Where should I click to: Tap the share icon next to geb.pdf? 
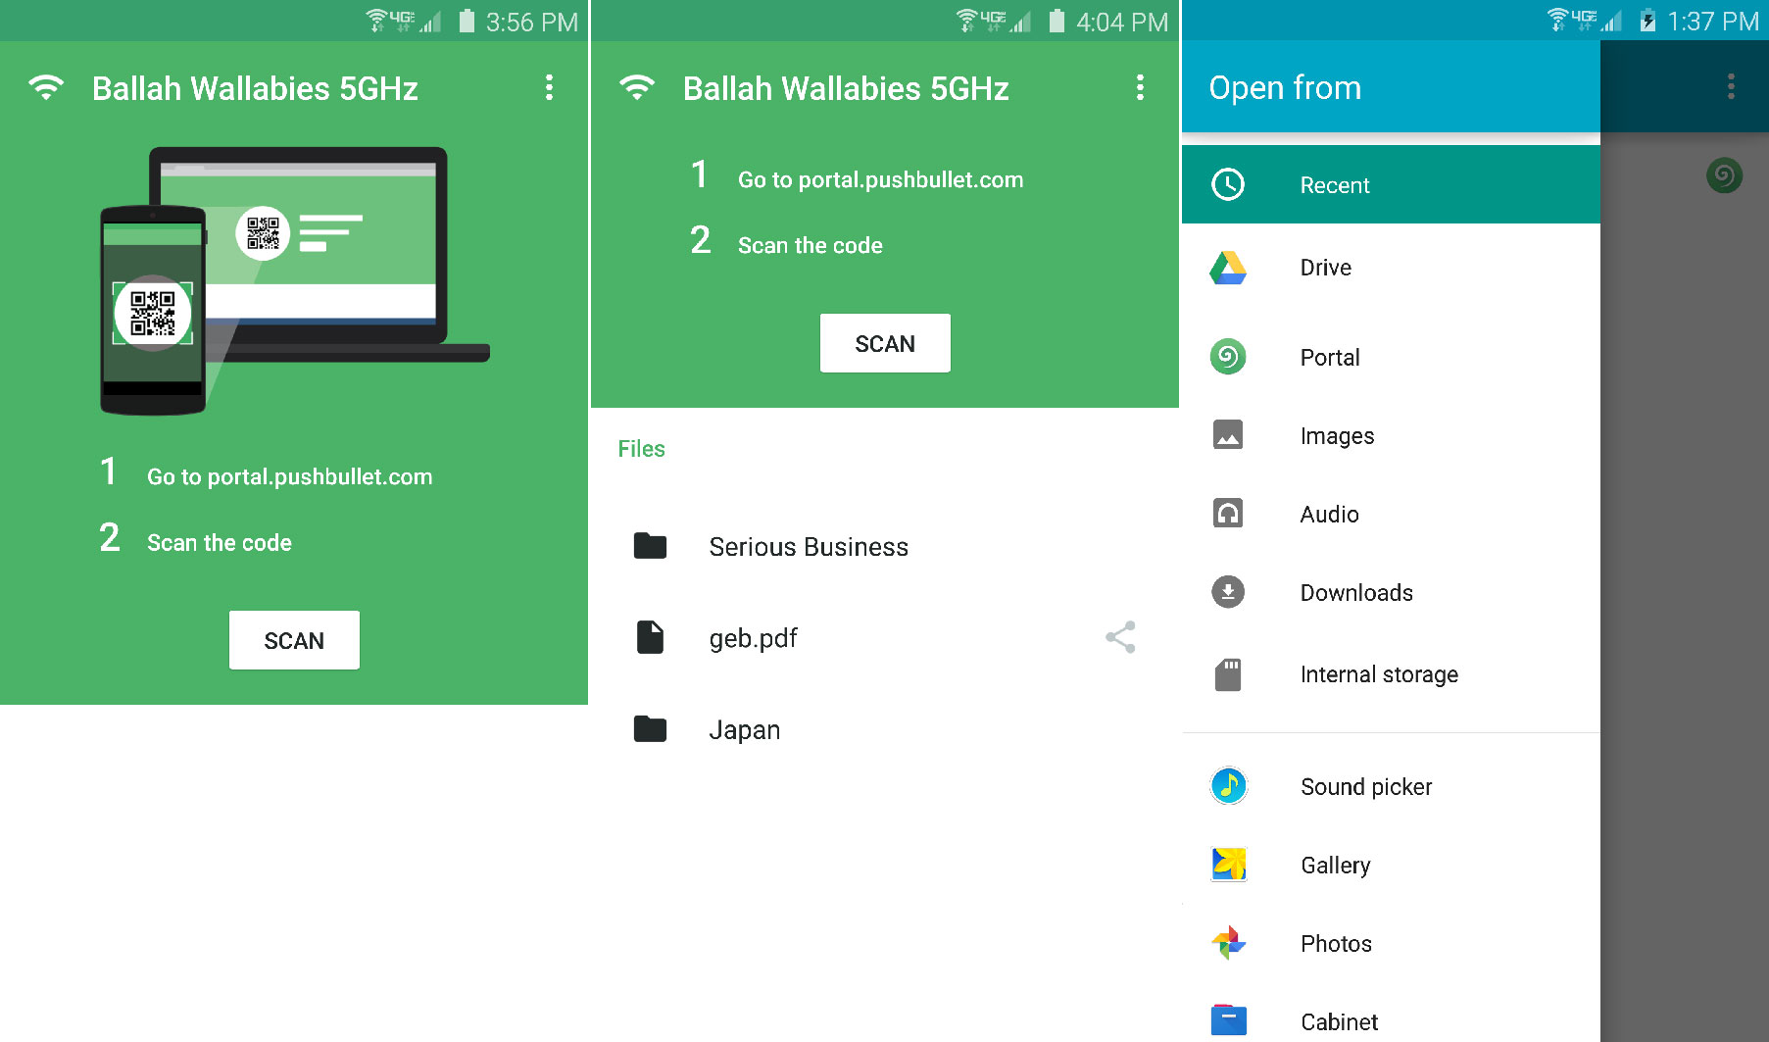point(1119,637)
